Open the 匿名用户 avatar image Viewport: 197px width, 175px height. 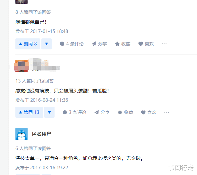21,134
